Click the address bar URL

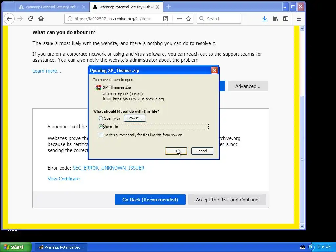(x=113, y=19)
